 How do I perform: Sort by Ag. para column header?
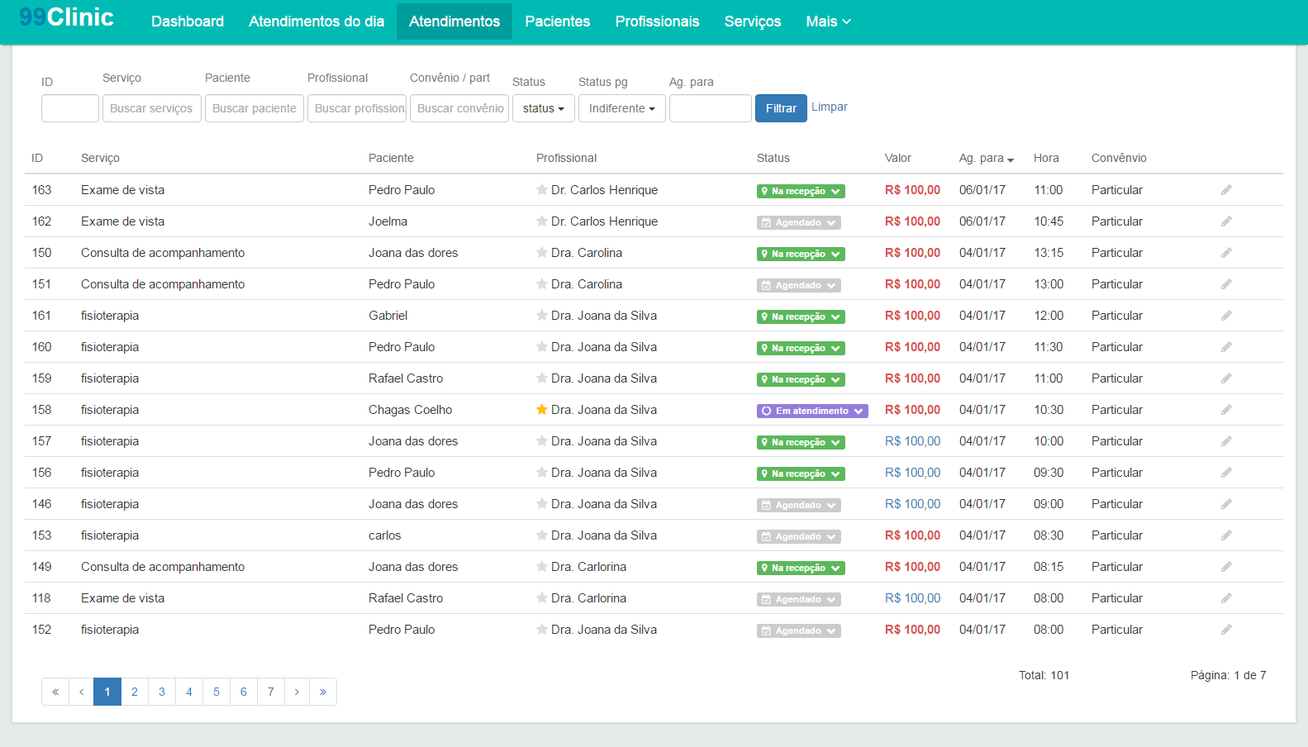tap(986, 158)
